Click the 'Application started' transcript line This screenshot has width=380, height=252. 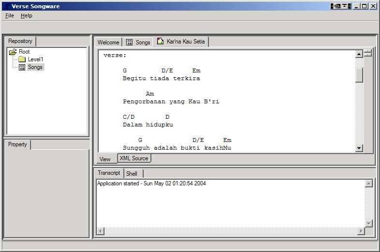point(151,183)
